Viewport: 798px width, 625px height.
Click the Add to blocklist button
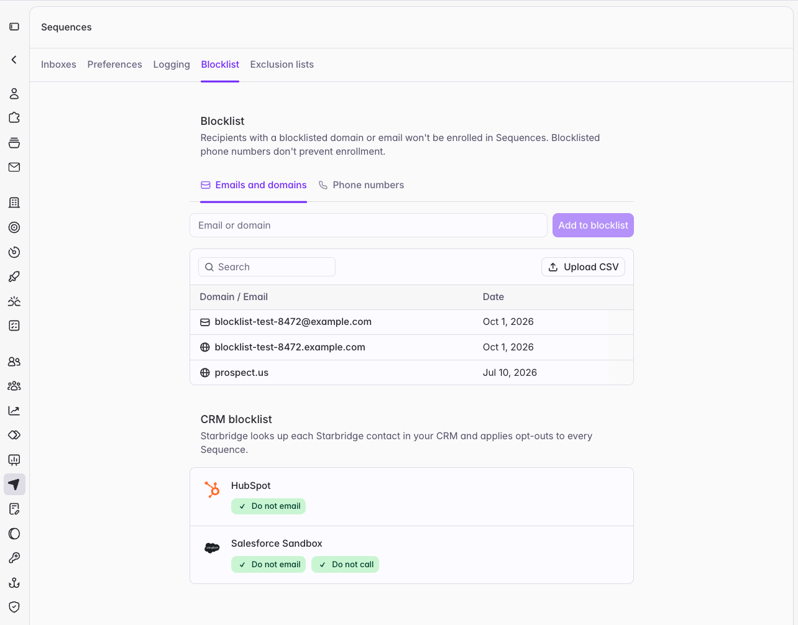593,226
